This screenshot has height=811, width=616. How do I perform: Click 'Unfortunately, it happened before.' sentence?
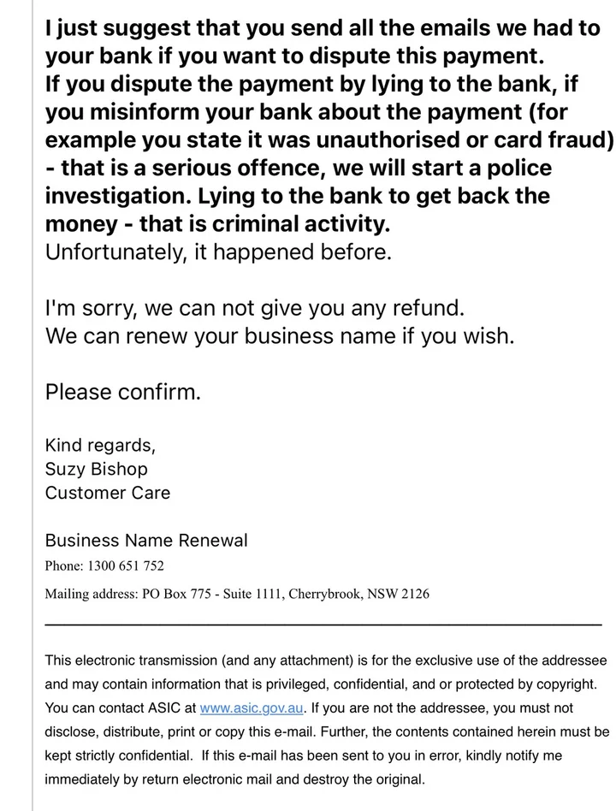(218, 253)
